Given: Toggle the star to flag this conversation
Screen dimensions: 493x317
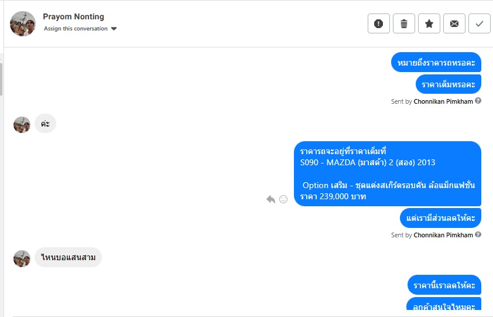Looking at the screenshot, I should (429, 23).
